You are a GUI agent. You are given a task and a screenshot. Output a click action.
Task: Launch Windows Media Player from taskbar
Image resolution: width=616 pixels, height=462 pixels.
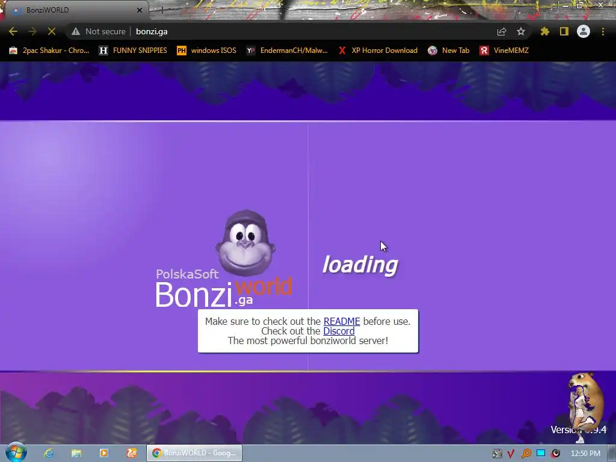pos(104,453)
